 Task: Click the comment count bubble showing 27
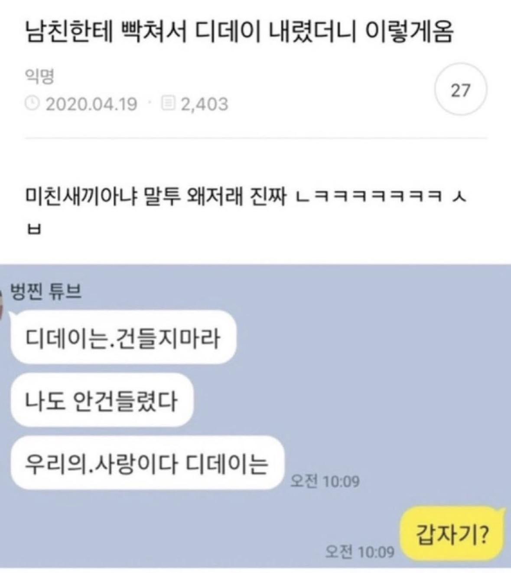[x=461, y=91]
